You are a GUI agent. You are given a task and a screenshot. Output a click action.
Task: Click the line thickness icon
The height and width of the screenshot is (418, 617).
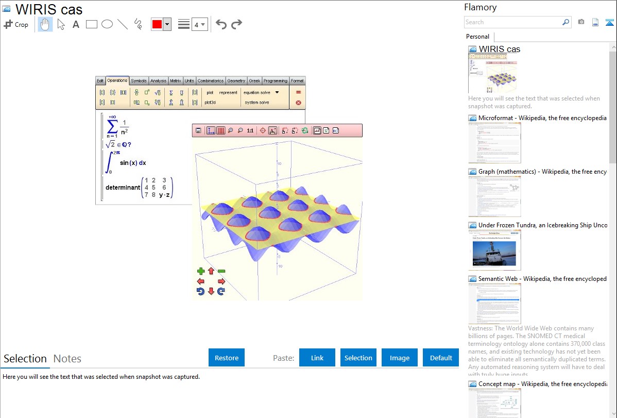tap(183, 24)
